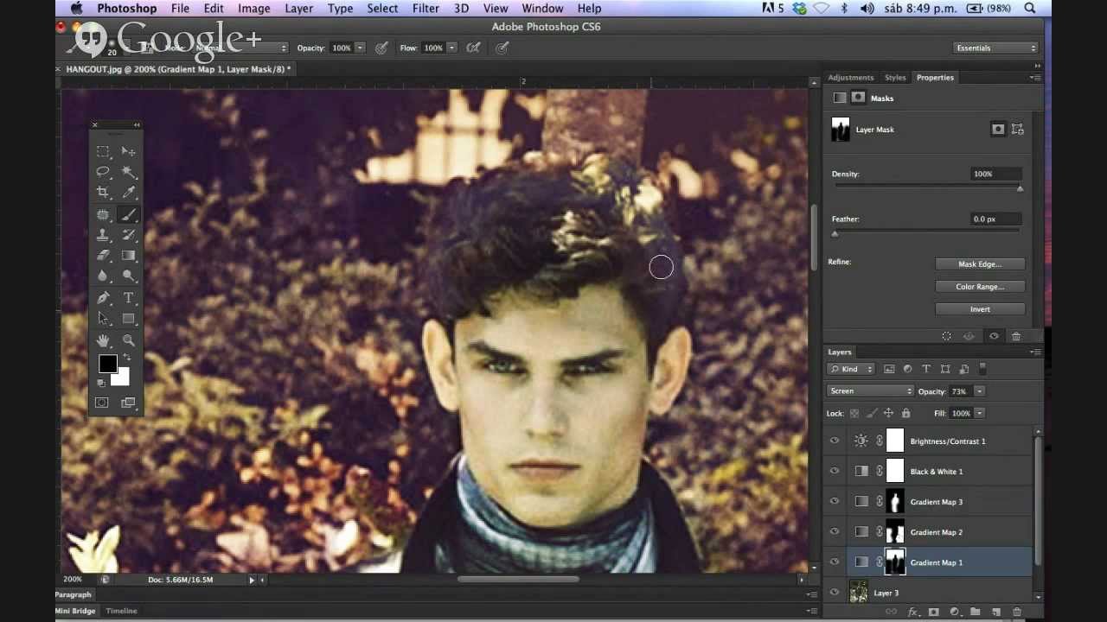Delete layer with Layers panel trash
This screenshot has height=622, width=1107.
click(x=1016, y=612)
